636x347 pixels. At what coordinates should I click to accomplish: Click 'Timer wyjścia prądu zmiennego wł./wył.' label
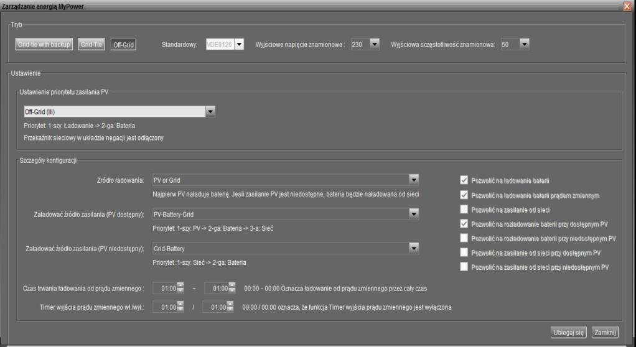pyautogui.click(x=92, y=307)
